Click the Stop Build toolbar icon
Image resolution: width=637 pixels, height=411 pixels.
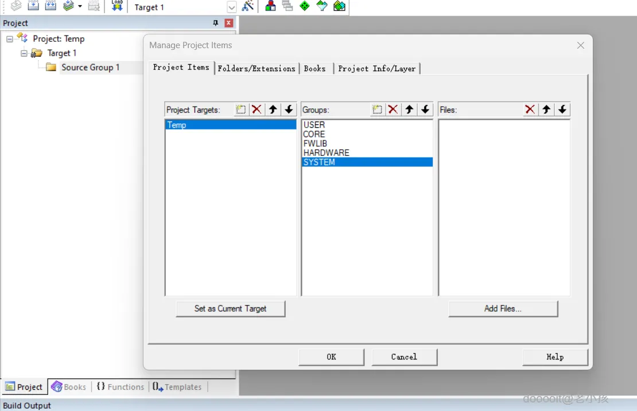click(x=94, y=6)
